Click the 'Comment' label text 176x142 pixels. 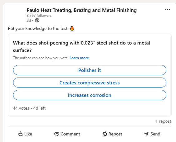point(70,134)
